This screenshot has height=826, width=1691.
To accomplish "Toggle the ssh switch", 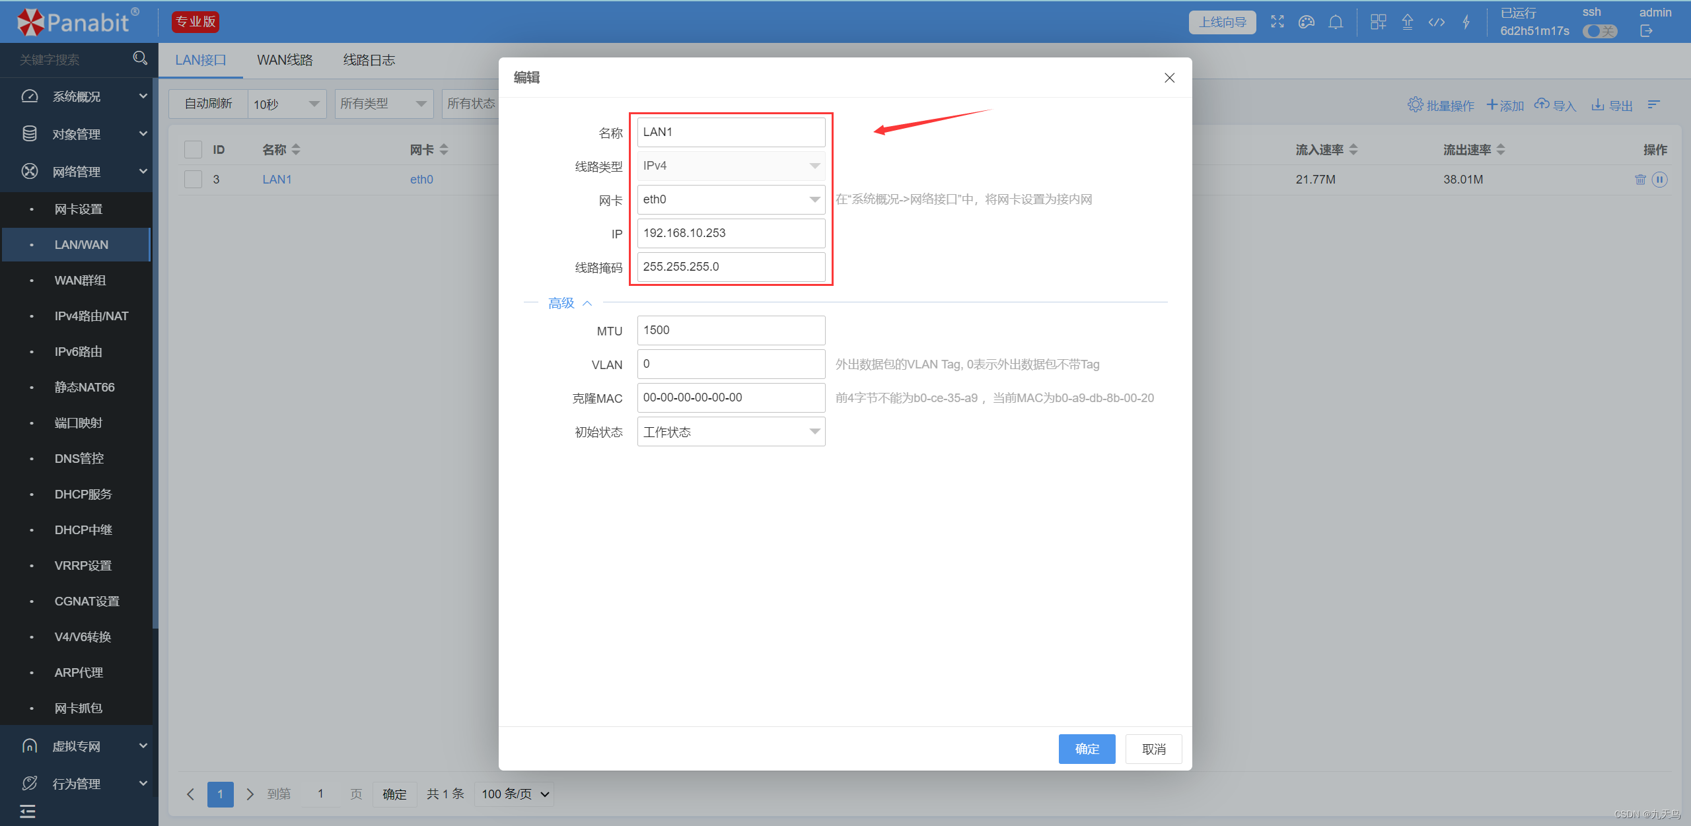I will point(1600,31).
